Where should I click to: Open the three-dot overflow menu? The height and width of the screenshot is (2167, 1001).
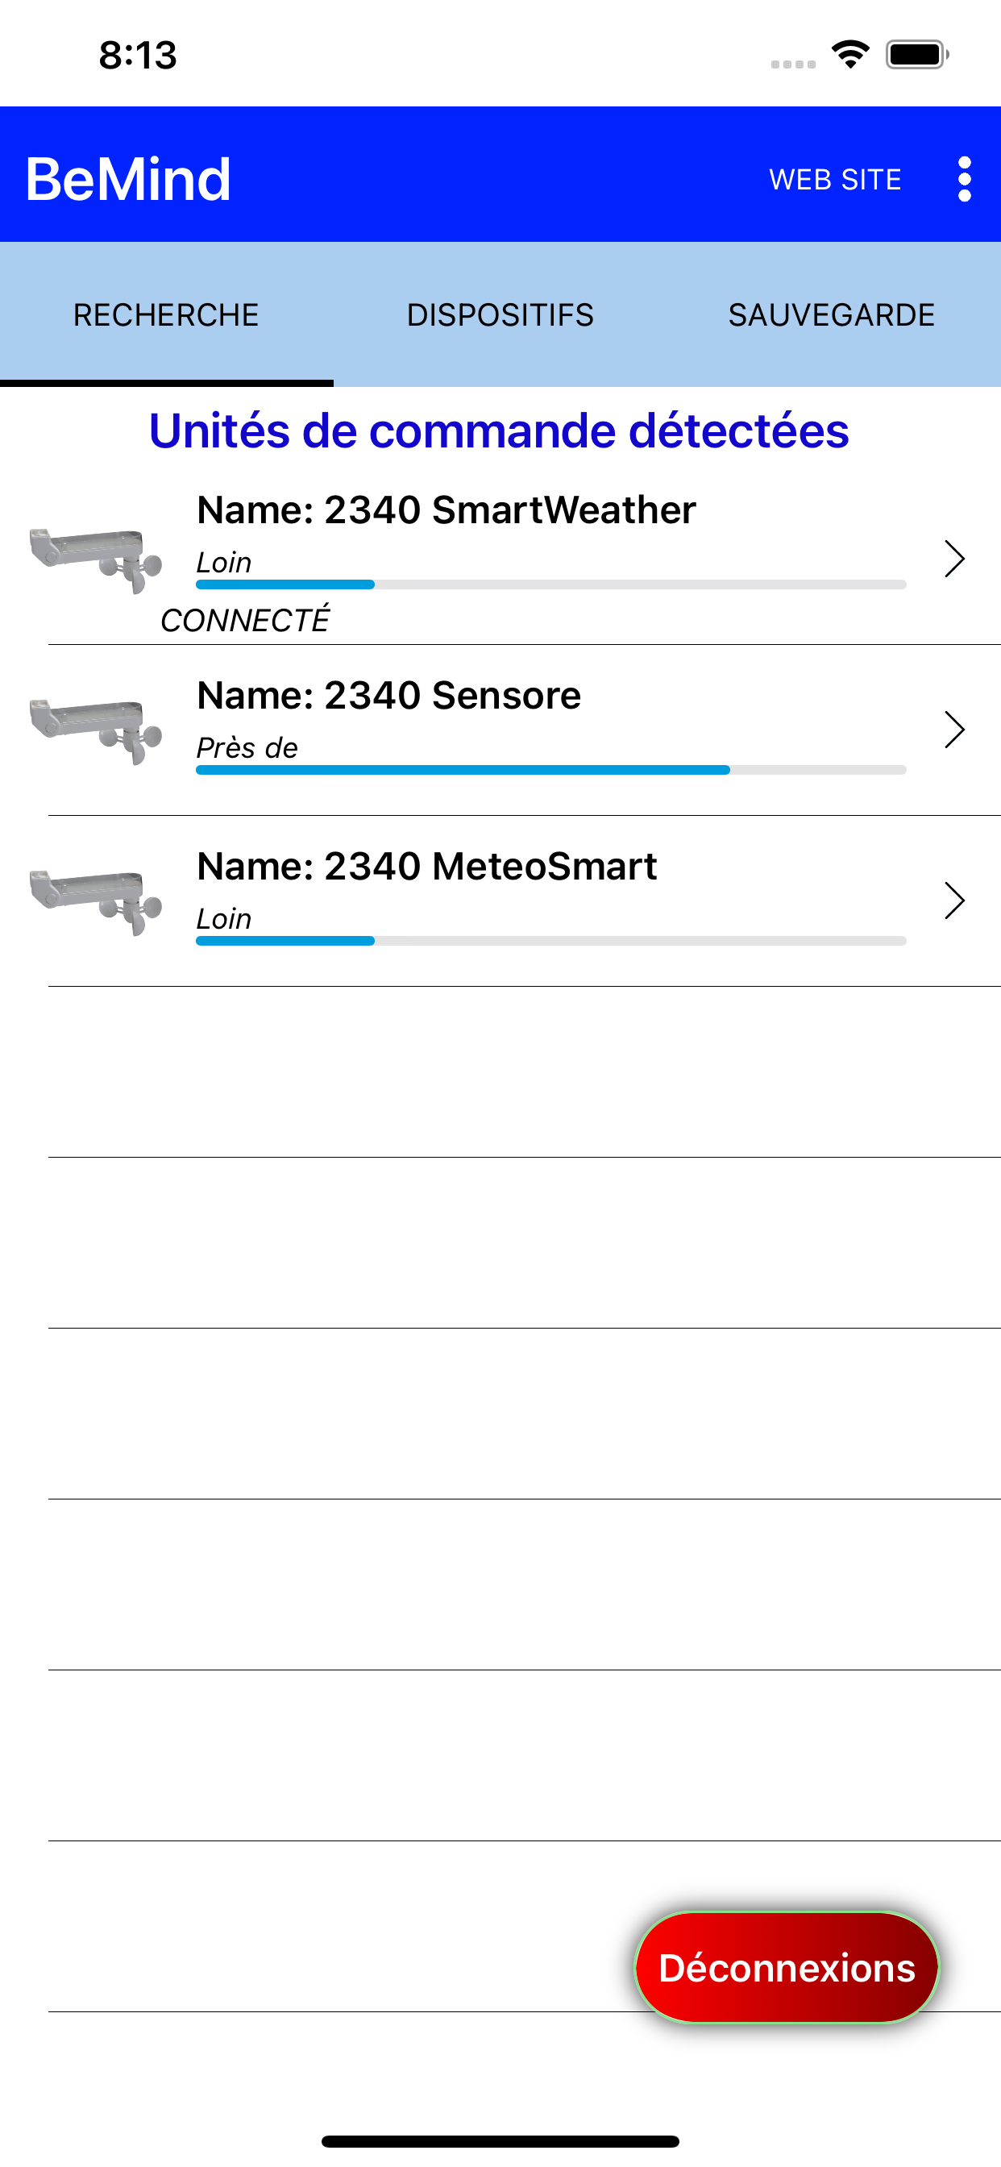[x=964, y=179]
